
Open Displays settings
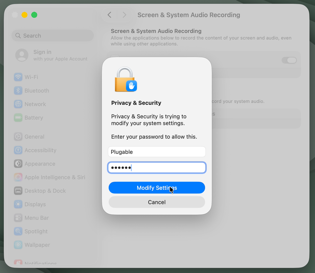coord(35,204)
